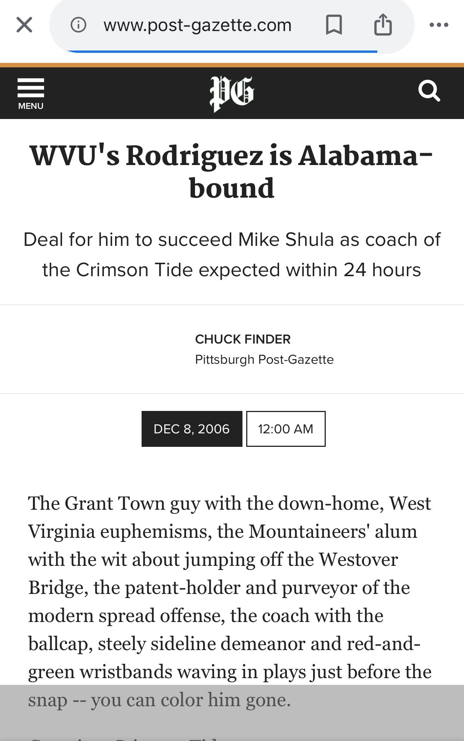The height and width of the screenshot is (741, 464).
Task: Tap the Grant Town article opening paragraph
Action: [x=230, y=601]
